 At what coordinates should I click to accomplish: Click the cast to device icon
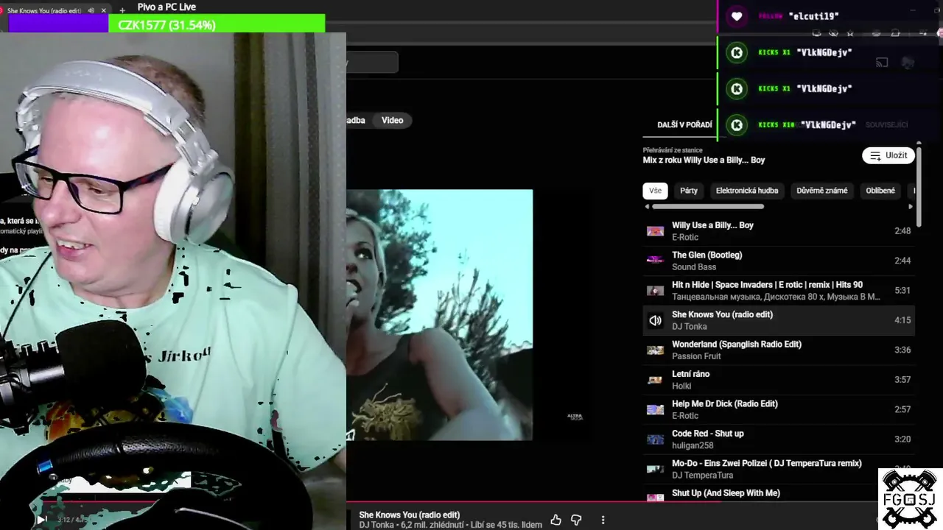click(x=882, y=63)
